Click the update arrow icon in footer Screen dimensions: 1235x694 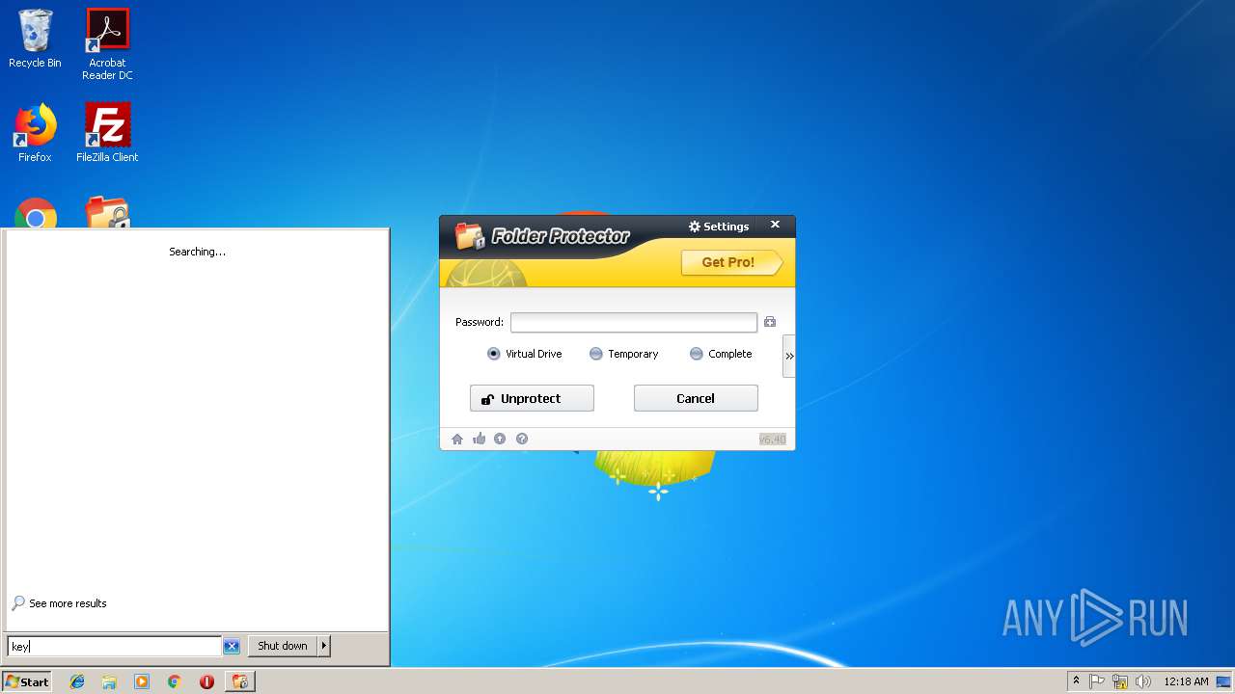[x=500, y=439]
